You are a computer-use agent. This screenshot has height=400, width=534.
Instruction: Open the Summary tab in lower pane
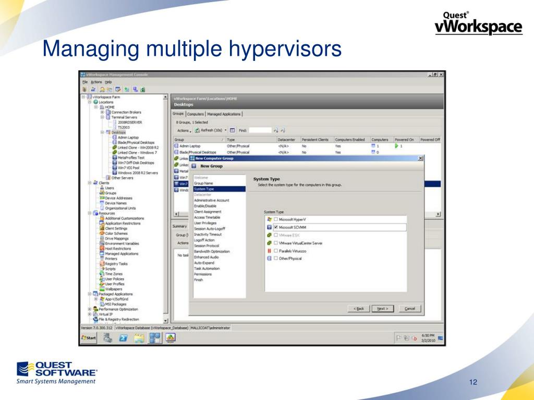pyautogui.click(x=179, y=226)
